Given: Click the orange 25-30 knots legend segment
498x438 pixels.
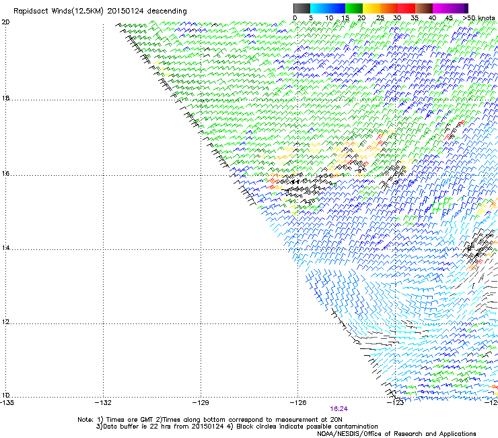Looking at the screenshot, I should pyautogui.click(x=389, y=8).
